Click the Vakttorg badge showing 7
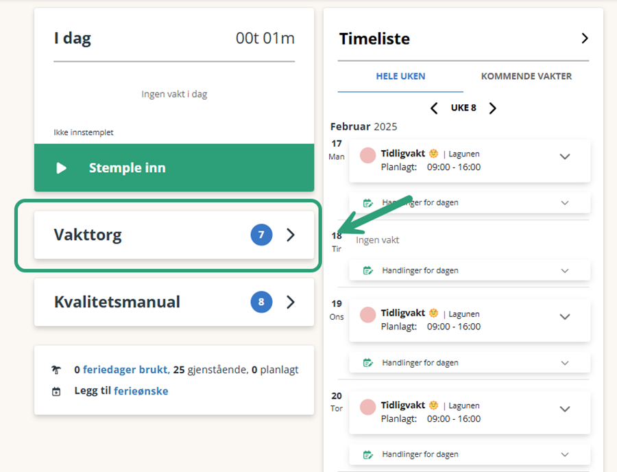 [261, 235]
